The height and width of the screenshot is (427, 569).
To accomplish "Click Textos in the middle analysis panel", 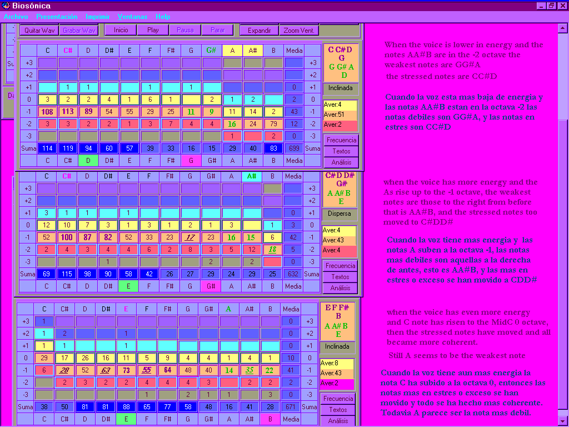I will click(341, 277).
